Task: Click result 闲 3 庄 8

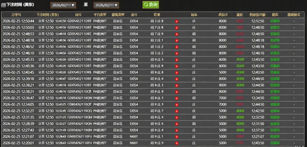Action: [x=157, y=21]
